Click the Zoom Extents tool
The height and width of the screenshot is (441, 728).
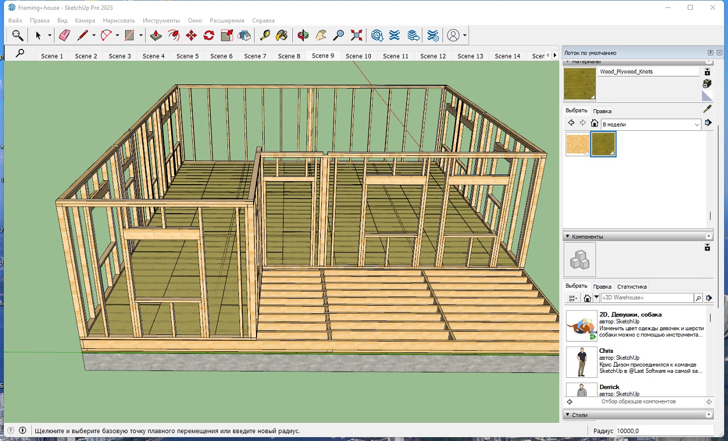tap(357, 35)
